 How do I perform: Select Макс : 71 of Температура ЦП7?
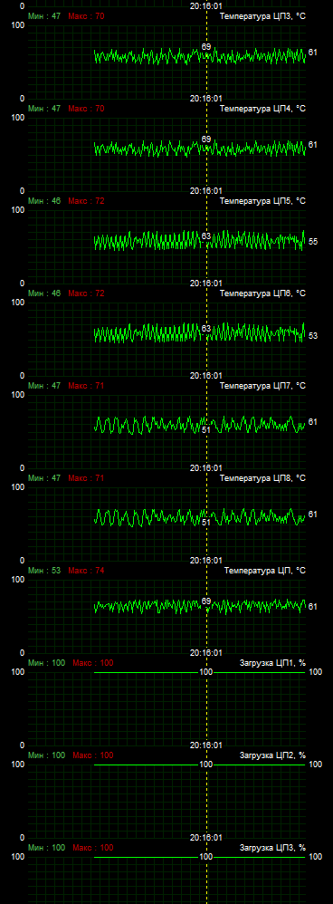[x=87, y=386]
